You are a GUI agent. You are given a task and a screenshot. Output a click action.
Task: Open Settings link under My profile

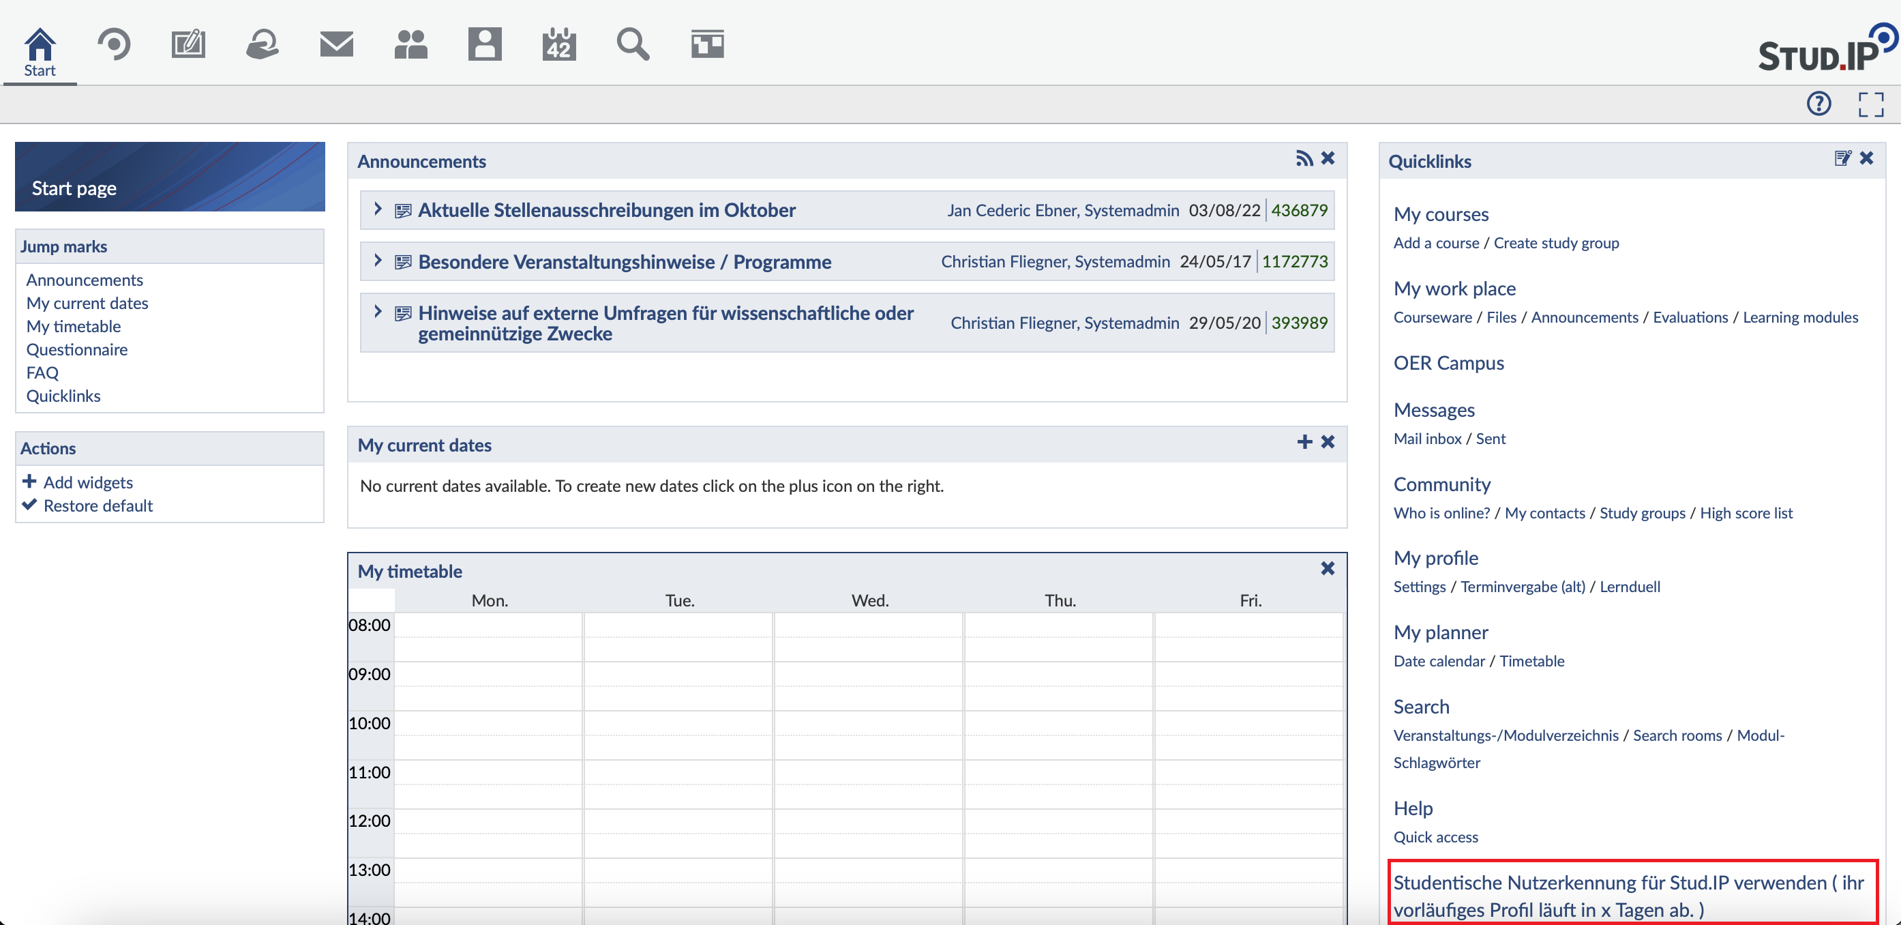click(1419, 587)
